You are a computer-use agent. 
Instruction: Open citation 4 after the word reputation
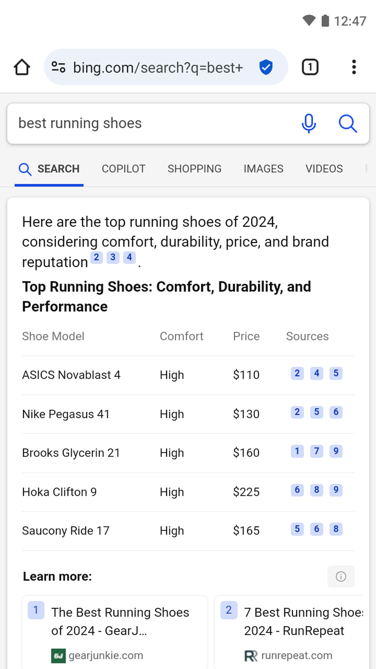130,257
